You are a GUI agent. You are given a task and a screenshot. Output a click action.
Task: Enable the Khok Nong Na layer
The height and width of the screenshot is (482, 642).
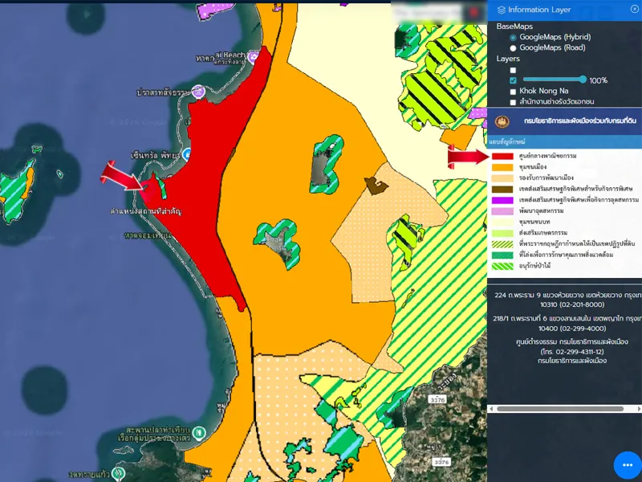(513, 91)
